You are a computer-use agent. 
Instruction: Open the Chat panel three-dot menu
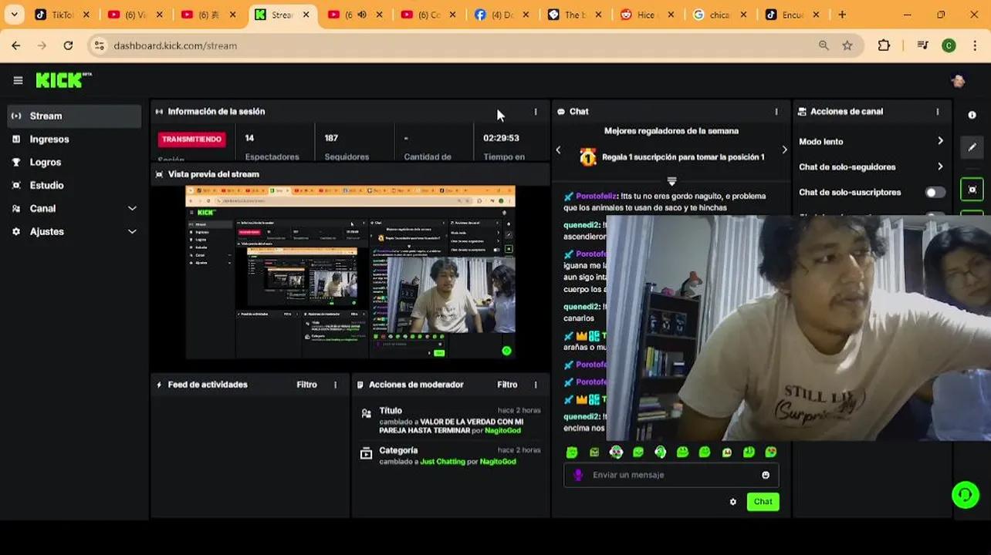click(x=776, y=112)
